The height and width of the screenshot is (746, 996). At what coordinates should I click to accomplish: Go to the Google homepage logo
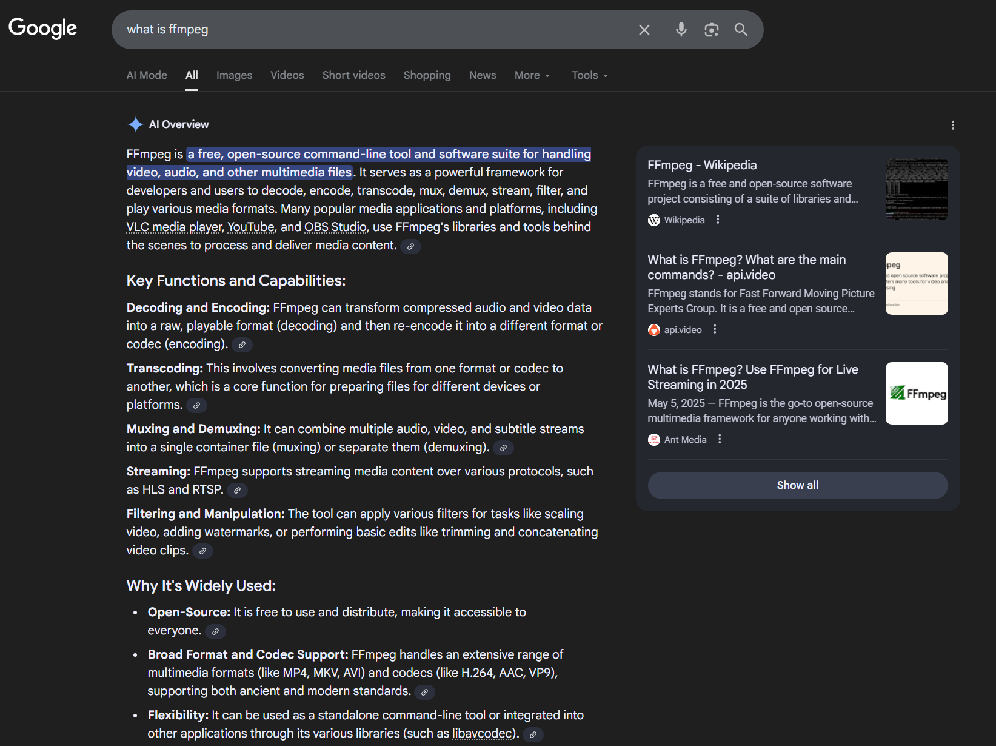(x=42, y=28)
